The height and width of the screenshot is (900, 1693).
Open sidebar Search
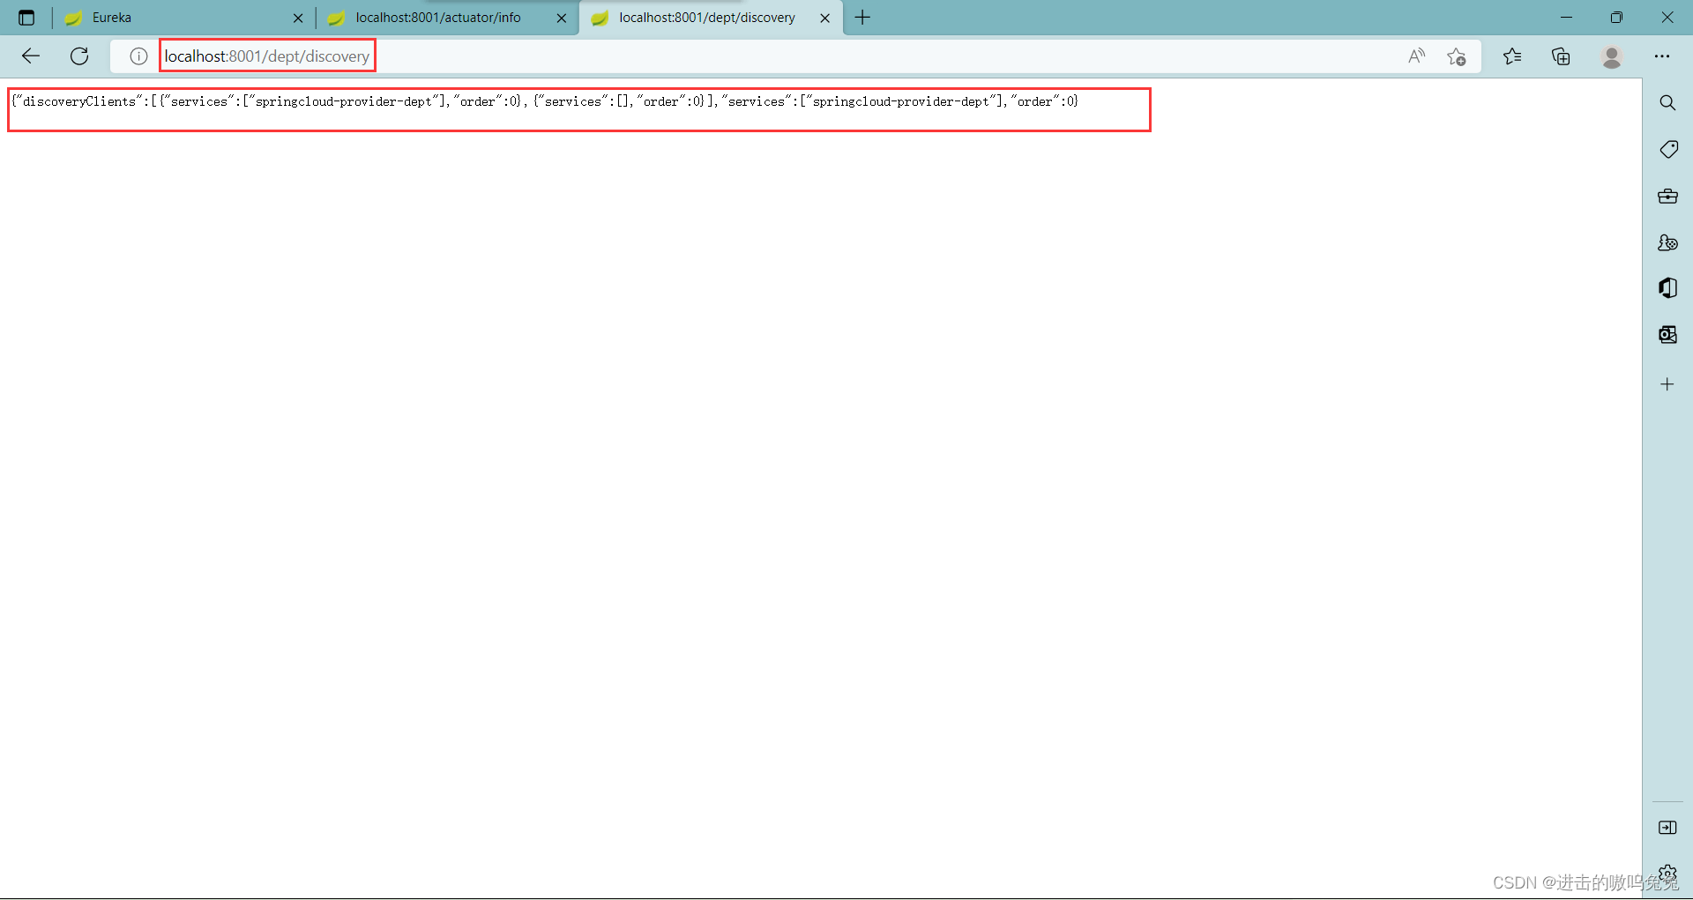click(x=1667, y=103)
